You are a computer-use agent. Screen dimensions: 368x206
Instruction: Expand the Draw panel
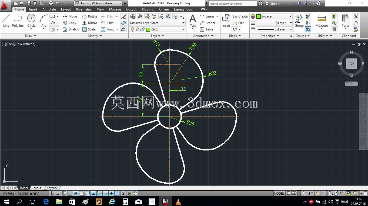pyautogui.click(x=31, y=36)
